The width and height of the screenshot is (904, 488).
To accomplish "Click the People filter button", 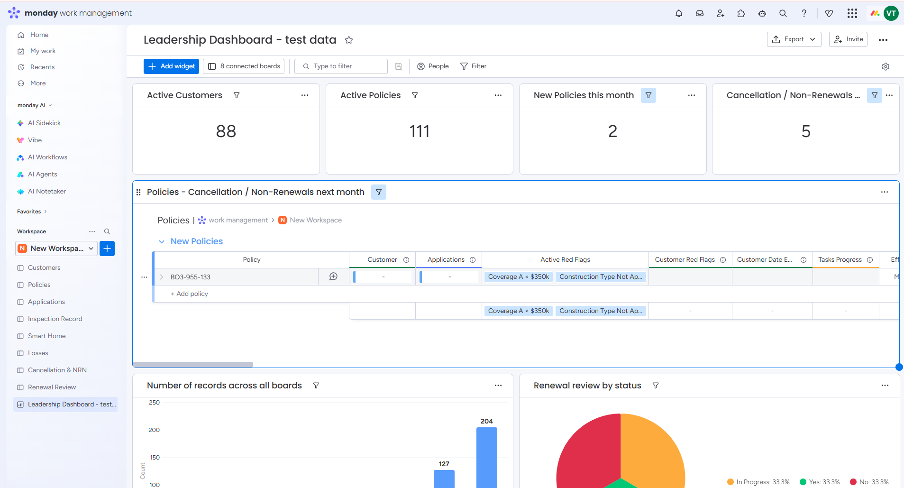I will point(433,66).
